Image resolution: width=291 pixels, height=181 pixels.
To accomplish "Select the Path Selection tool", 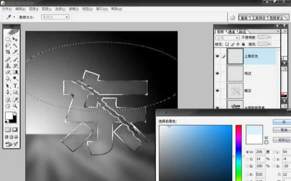I will point(8,86).
